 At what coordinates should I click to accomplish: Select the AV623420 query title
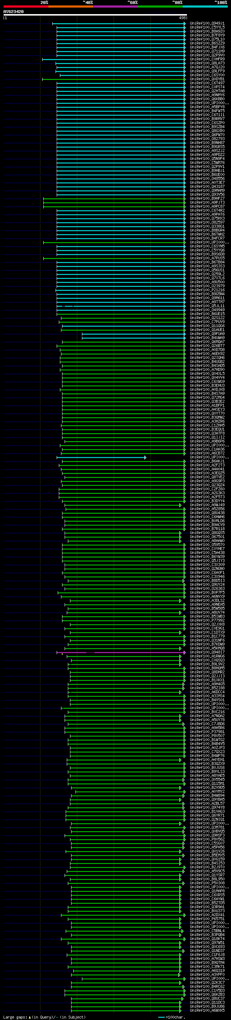tap(13, 12)
